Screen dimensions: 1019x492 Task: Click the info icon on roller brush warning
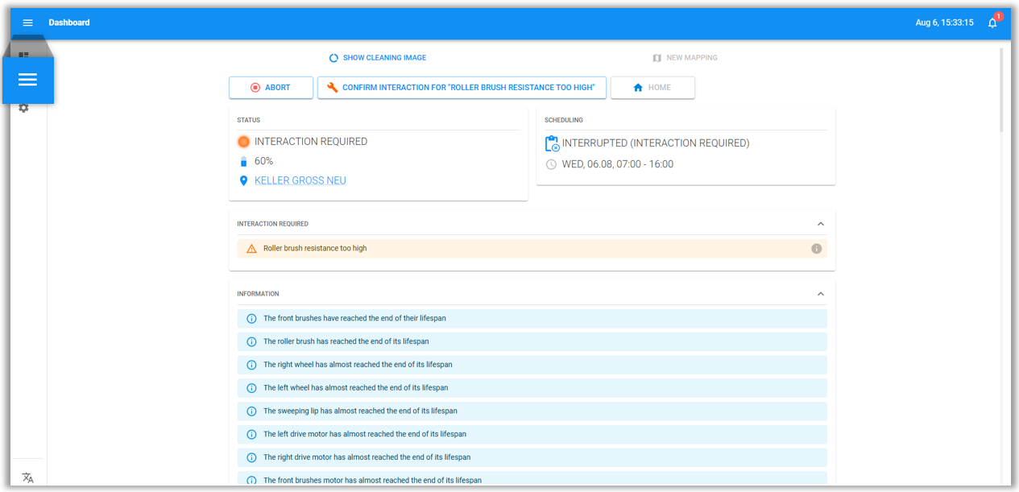pos(816,249)
